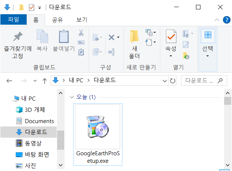The width and height of the screenshot is (232, 171).
Task: Click 내 PC in the address breadcrumb
Action: pos(76,80)
